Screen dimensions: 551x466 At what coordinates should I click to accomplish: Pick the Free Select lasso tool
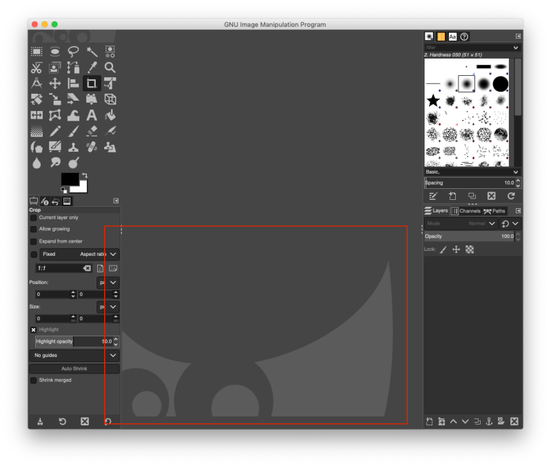coord(74,51)
